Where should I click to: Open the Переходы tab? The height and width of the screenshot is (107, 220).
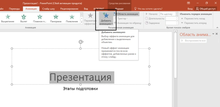(14, 9)
